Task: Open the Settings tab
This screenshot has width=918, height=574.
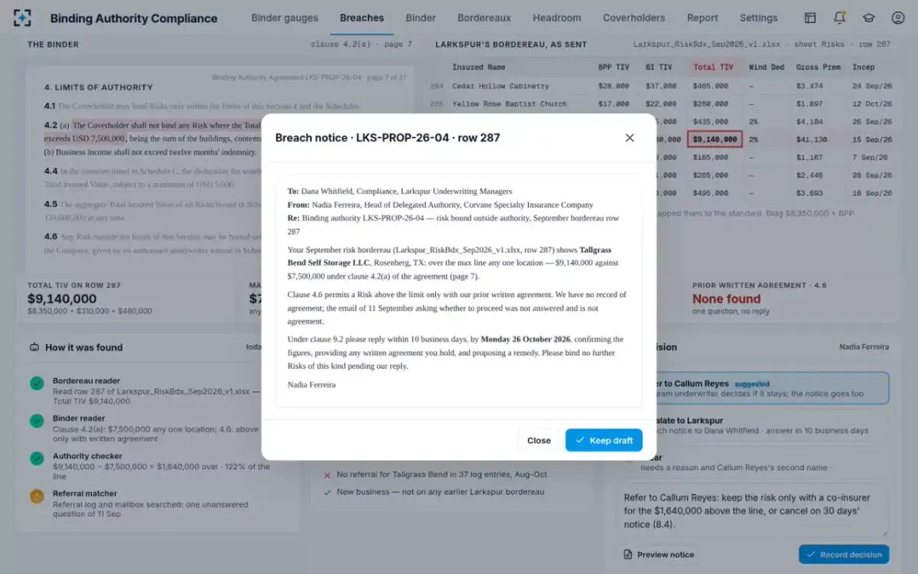Action: click(x=758, y=18)
